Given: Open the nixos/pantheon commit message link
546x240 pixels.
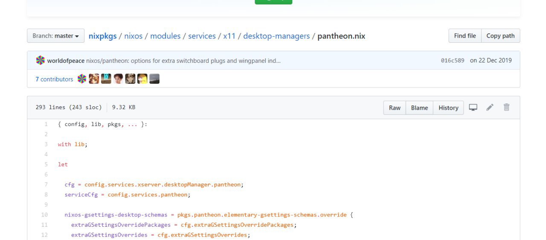Looking at the screenshot, I should point(183,61).
